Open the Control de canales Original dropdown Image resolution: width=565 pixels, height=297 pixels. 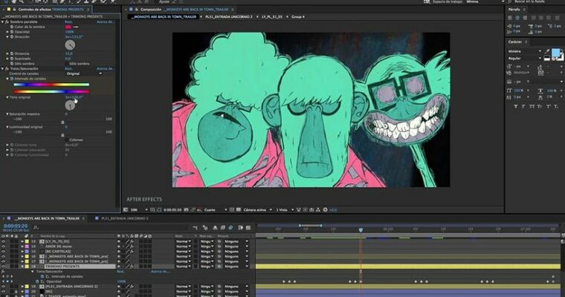[x=83, y=74]
